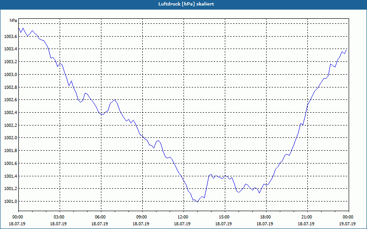Click the 1001,8 y-axis label
Screen dimensions: 367x229
click(11, 151)
